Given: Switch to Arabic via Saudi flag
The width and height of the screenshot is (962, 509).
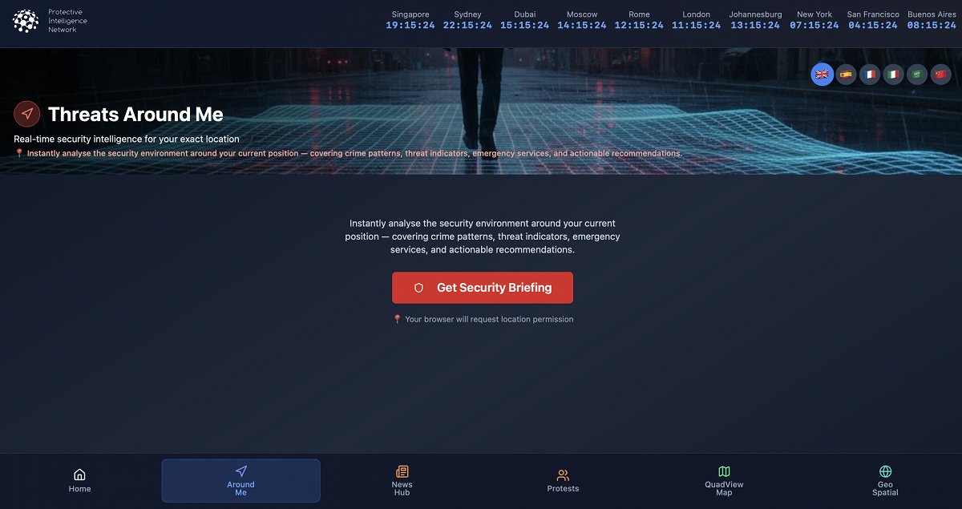Looking at the screenshot, I should pos(917,75).
